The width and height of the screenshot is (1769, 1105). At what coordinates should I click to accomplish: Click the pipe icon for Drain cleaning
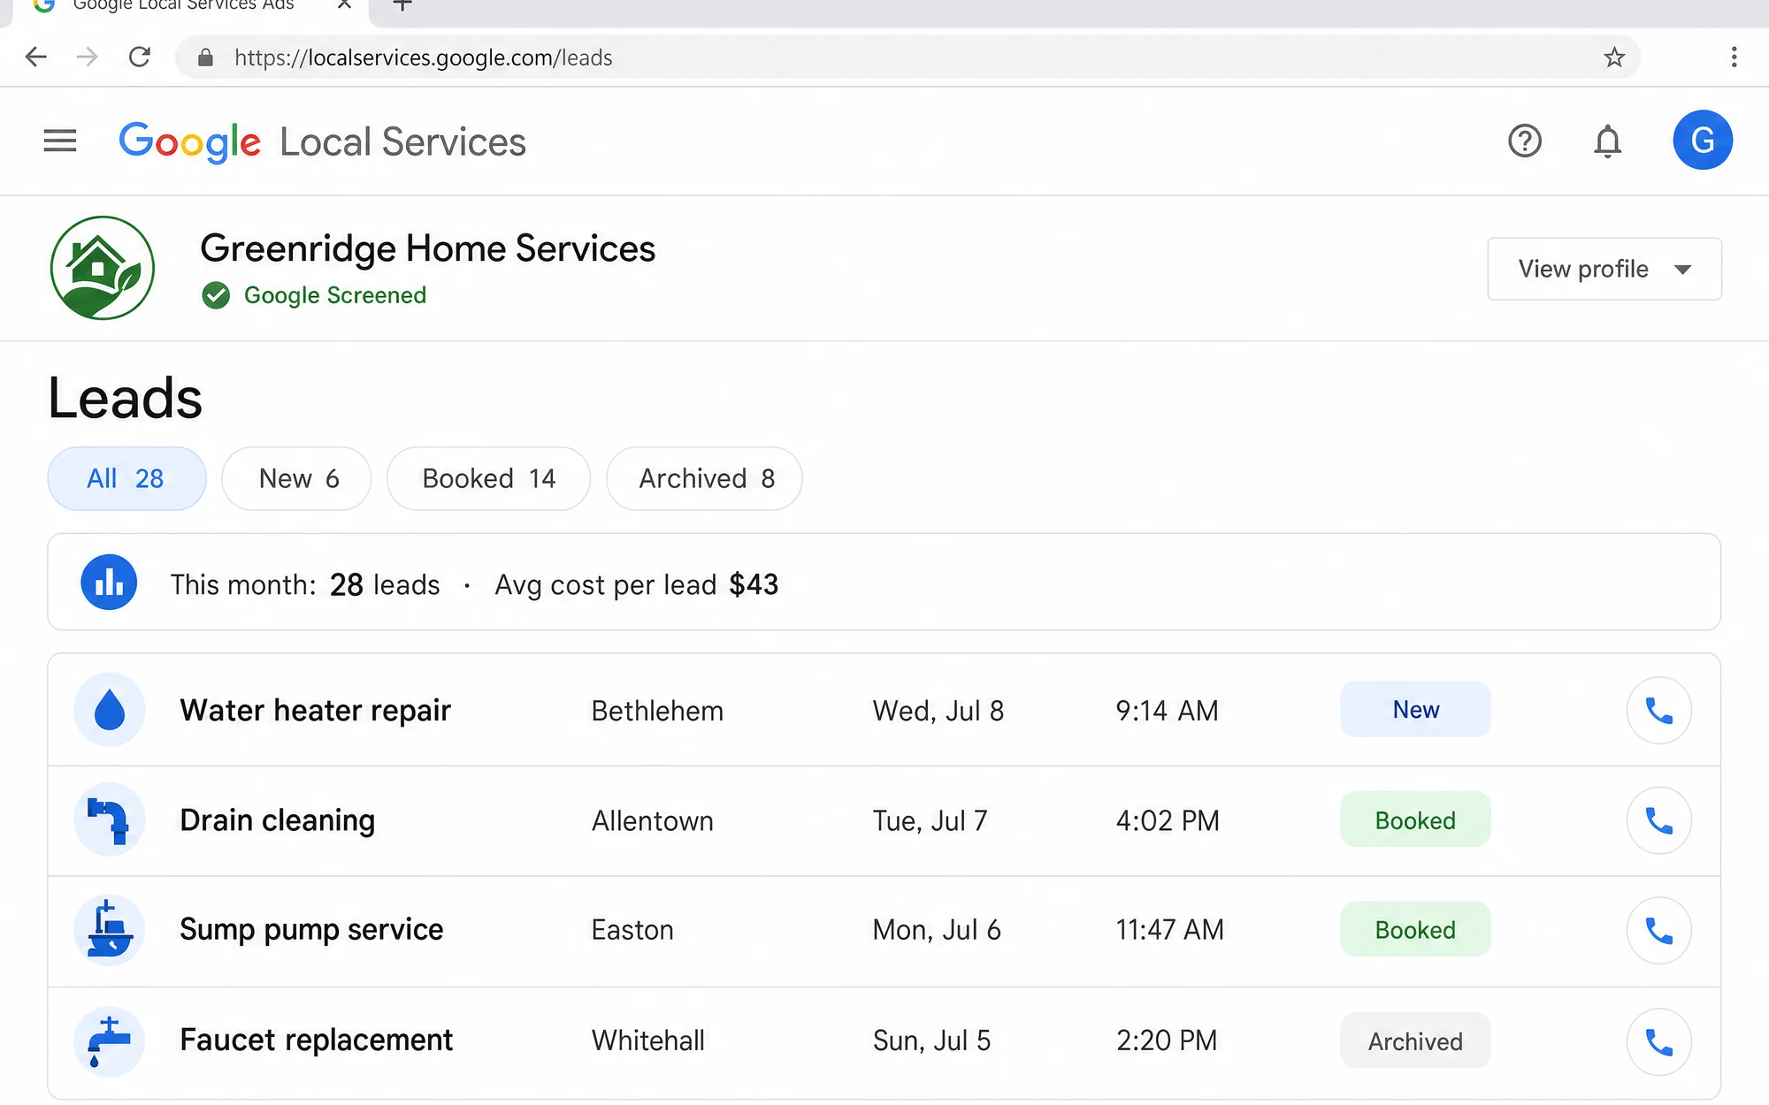coord(110,819)
